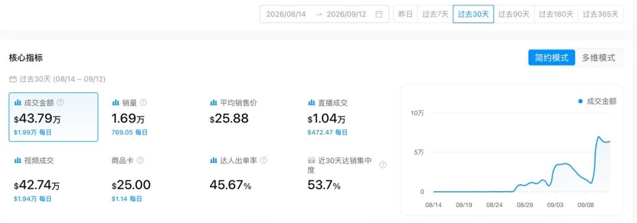
Task: Click the 08/19 label on chart axis
Action: (464, 205)
